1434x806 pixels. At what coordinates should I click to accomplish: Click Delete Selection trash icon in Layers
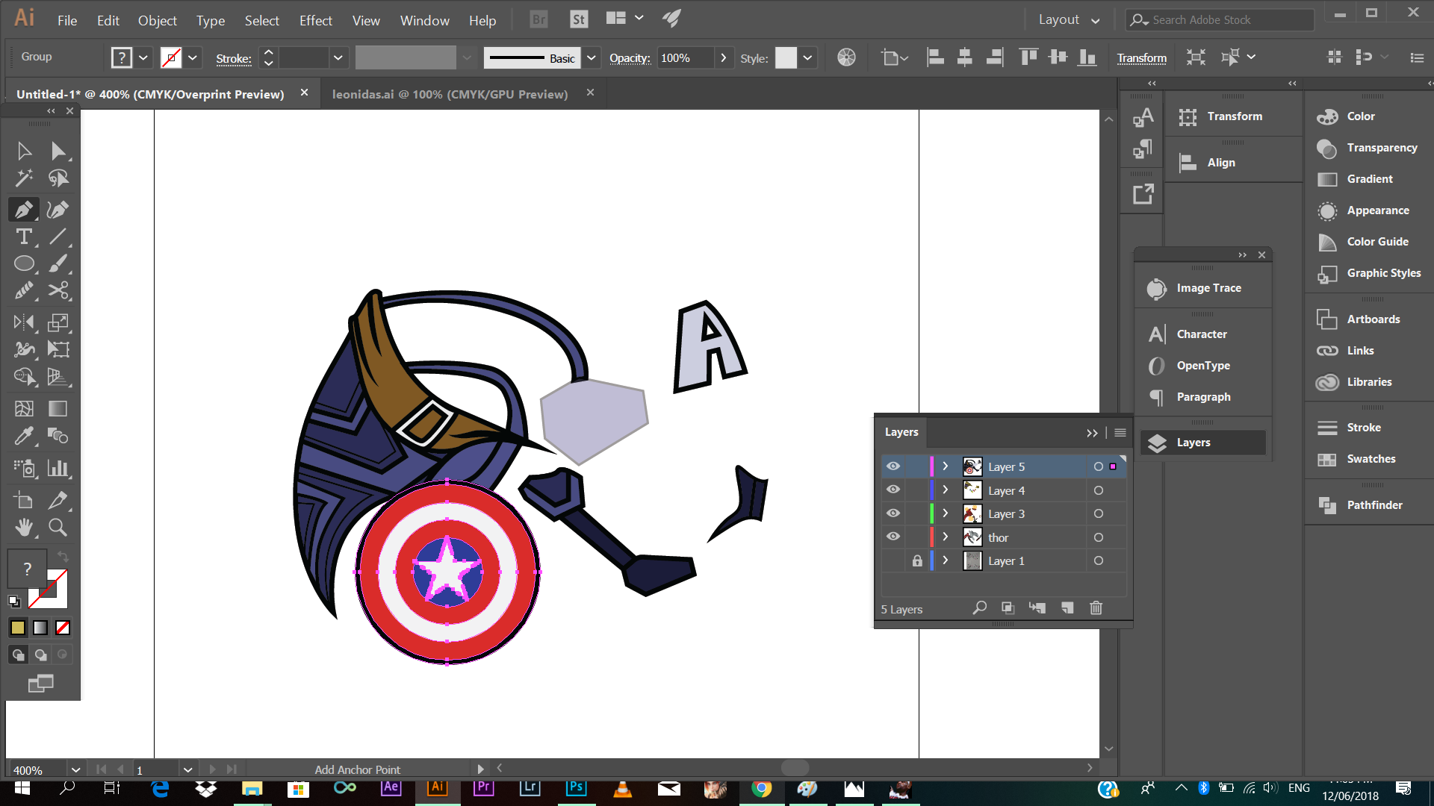1096,608
